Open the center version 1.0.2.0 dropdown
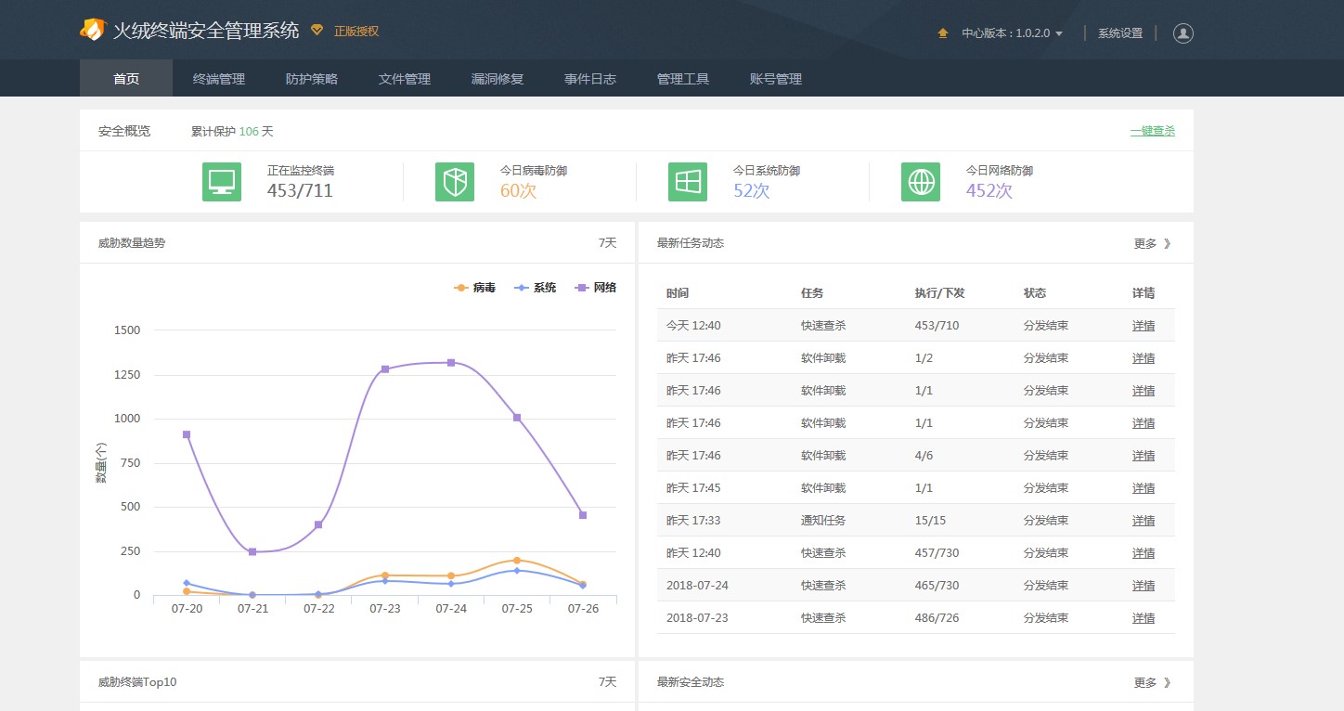The image size is (1344, 711). (1012, 33)
